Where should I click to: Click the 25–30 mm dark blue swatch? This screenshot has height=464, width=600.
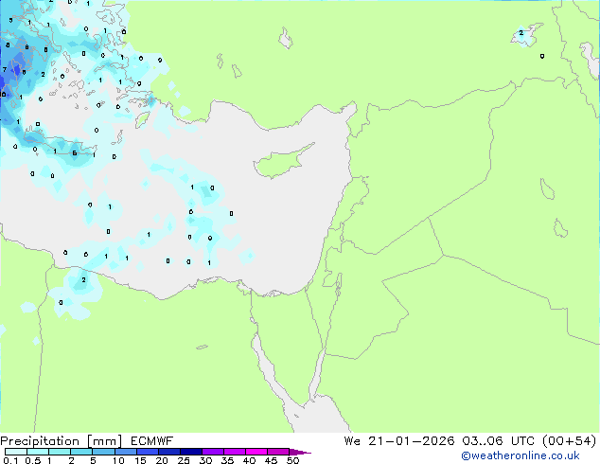click(x=190, y=452)
